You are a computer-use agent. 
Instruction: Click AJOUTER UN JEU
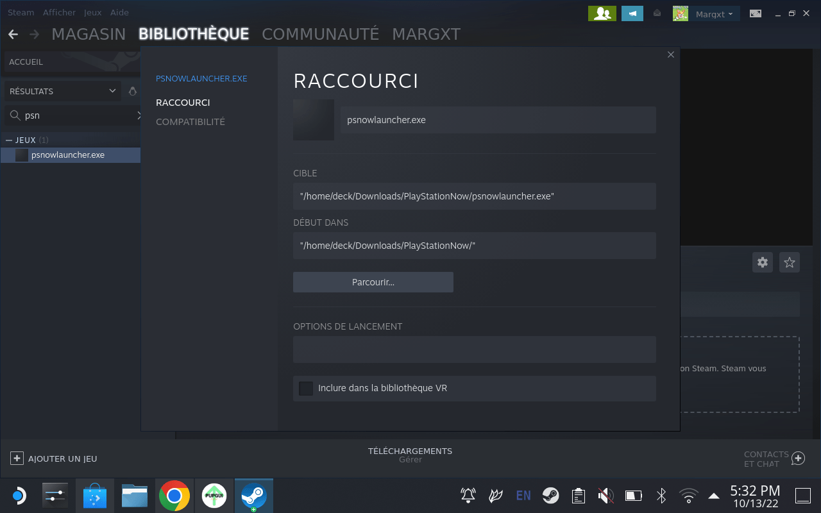coord(54,458)
